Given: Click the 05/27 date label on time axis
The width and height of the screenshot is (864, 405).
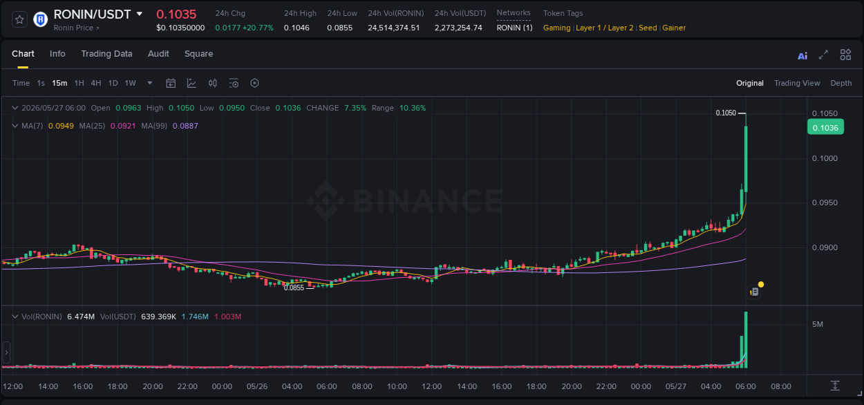Looking at the screenshot, I should (x=675, y=386).
